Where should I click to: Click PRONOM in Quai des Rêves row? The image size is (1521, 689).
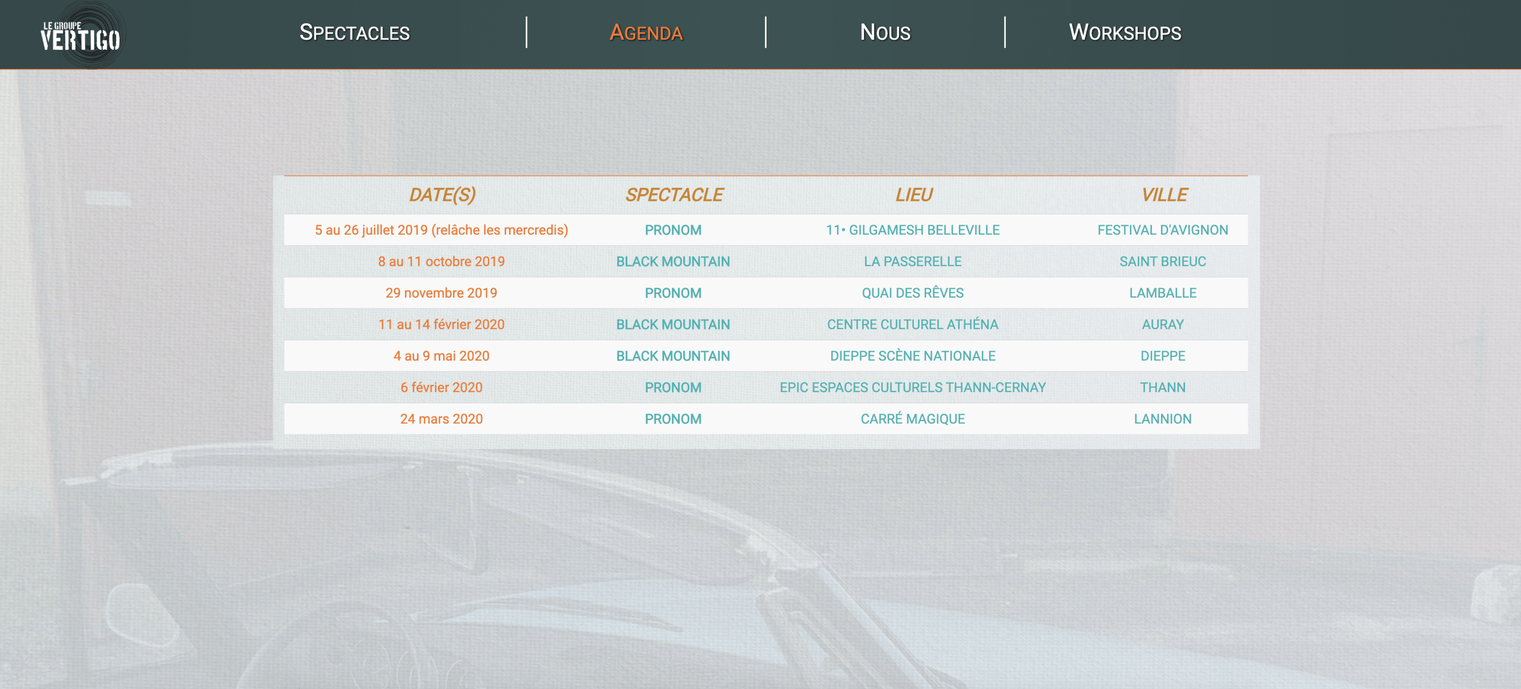point(673,293)
